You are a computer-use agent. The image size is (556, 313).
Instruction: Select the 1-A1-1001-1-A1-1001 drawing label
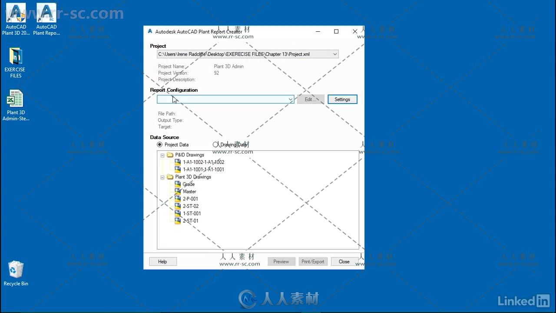(x=204, y=170)
